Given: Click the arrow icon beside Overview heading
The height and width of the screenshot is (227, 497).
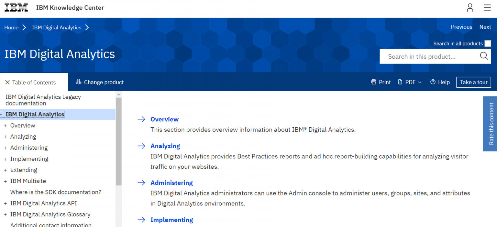Looking at the screenshot, I should pos(141,119).
